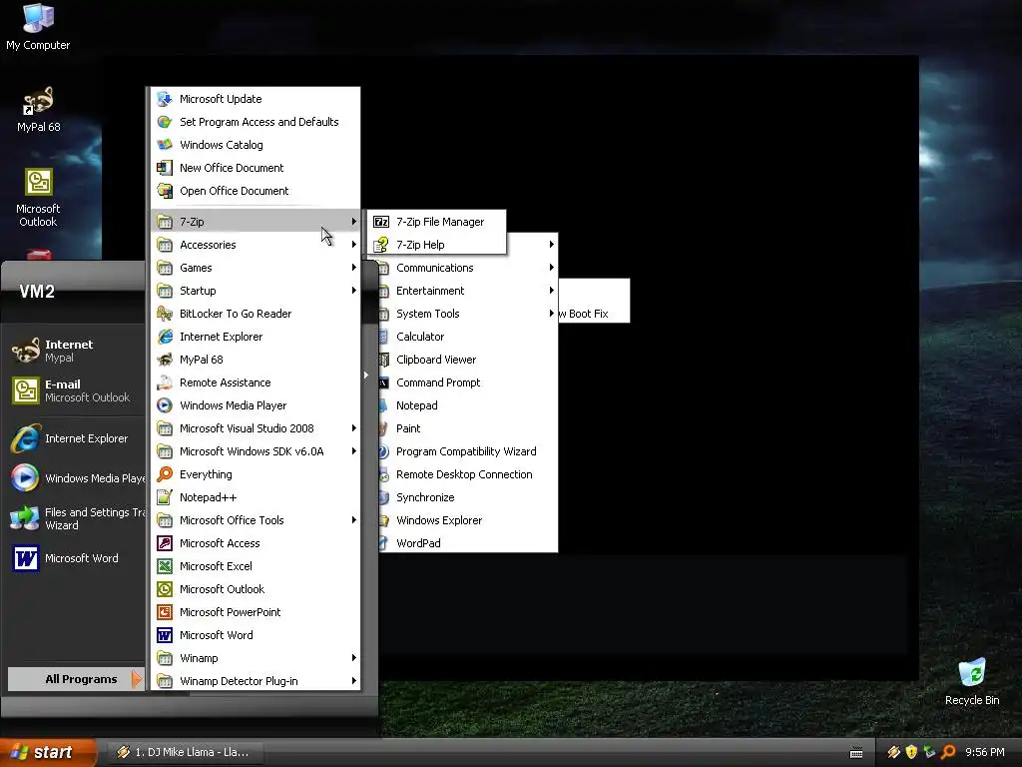
Task: Launch Windows Media Player from All Programs list
Action: [255, 405]
